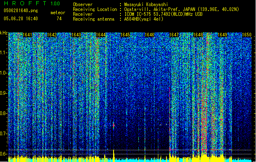This screenshot has width=256, height=162.
Task: Click the 1648 time marker
Action: click(x=198, y=35)
